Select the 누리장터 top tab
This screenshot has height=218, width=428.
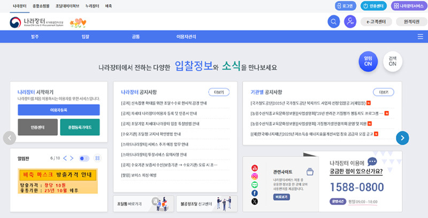click(92, 6)
